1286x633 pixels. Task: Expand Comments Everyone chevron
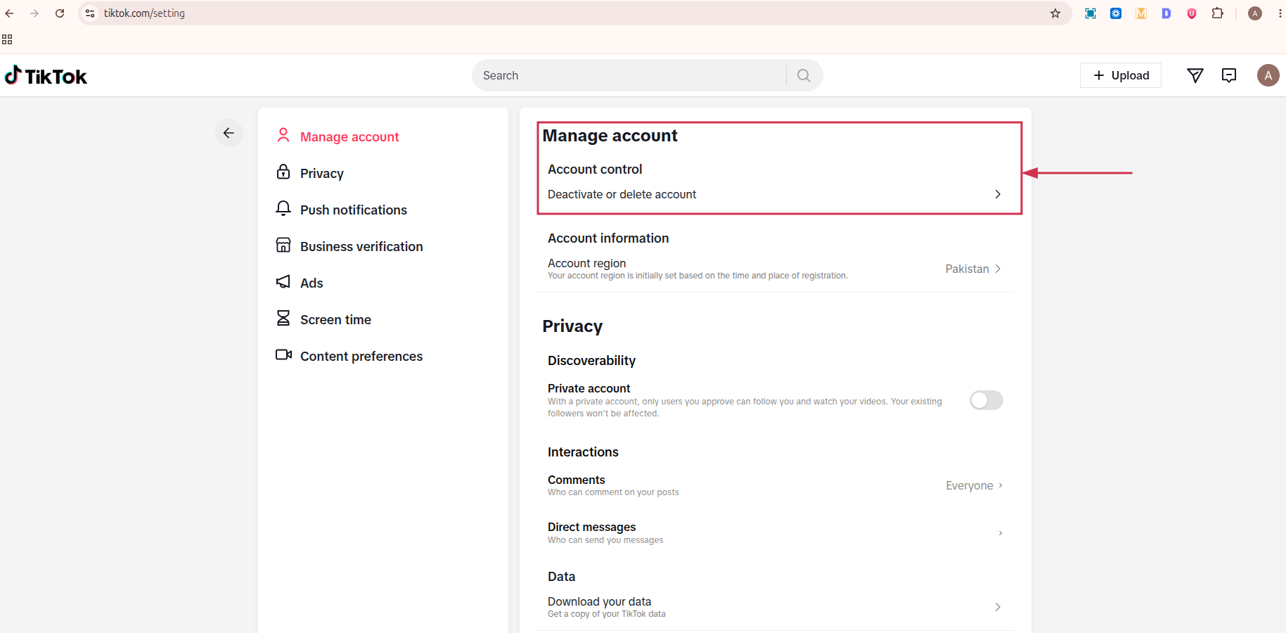[1001, 485]
